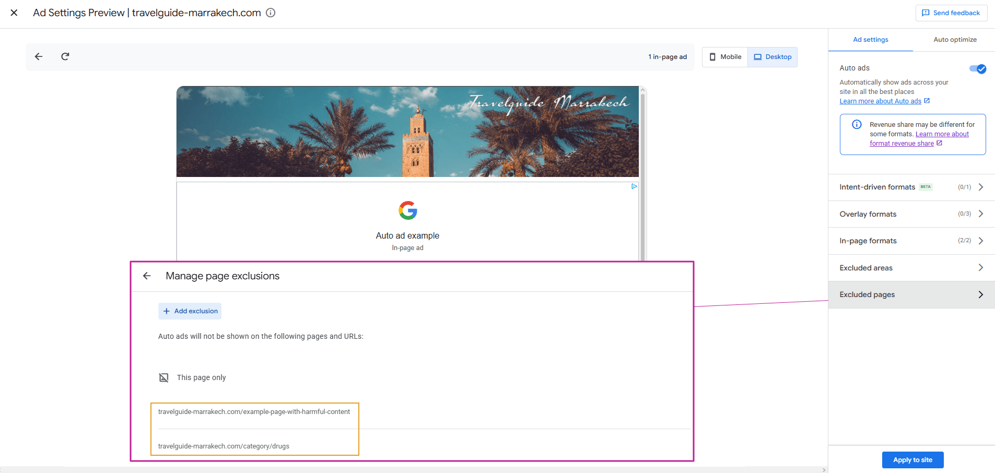The width and height of the screenshot is (995, 473).
Task: Add a new page exclusion
Action: pyautogui.click(x=190, y=311)
